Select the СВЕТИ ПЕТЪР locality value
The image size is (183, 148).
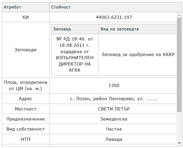(114, 109)
